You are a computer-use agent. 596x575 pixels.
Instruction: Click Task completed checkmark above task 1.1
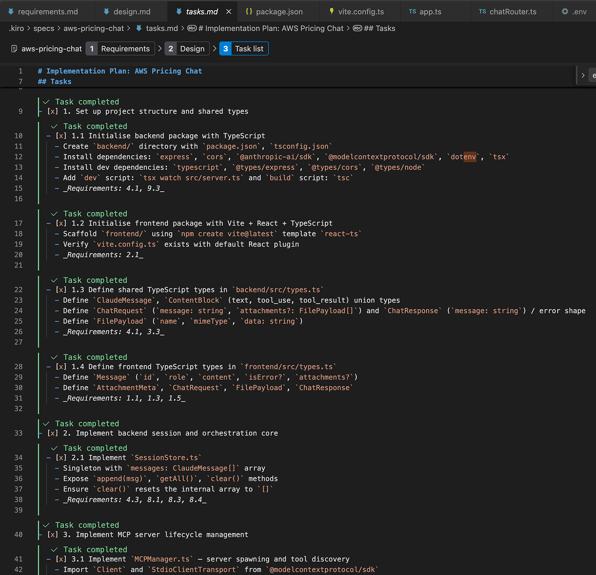coord(54,126)
